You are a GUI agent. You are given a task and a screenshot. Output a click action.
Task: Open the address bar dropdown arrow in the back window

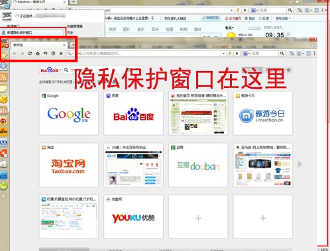point(231,10)
